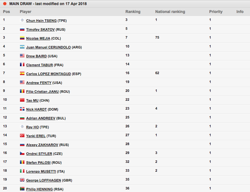Click Turkish flag next to Yanki Erel

pos(22,136)
